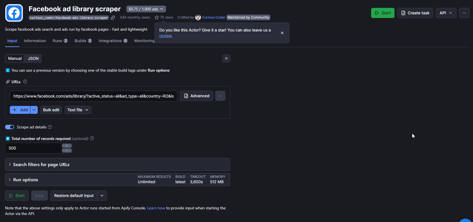The image size is (473, 222).
Task: Switch to the Information tab
Action: pyautogui.click(x=35, y=41)
